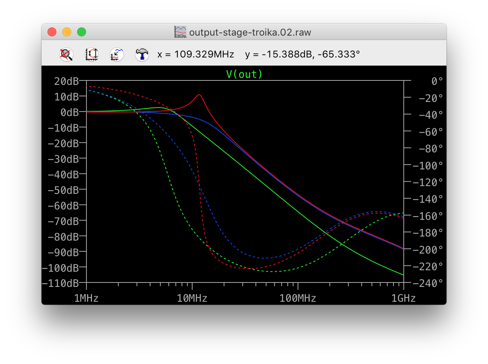488x364 pixels.
Task: Click the -110dB label on magnitude axis
Action: (x=60, y=283)
